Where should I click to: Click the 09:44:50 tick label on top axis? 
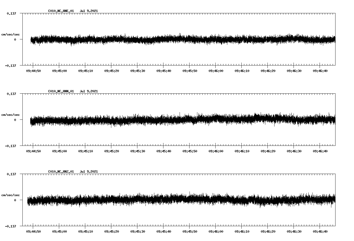(33, 70)
